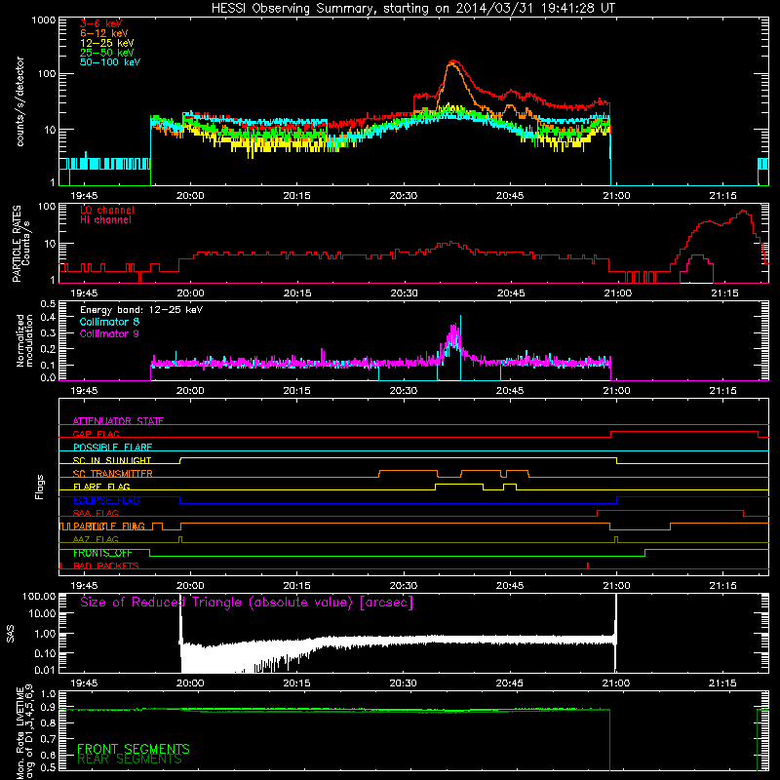780x780 pixels.
Task: Select the "Collimator 8" legend label
Action: (x=109, y=322)
